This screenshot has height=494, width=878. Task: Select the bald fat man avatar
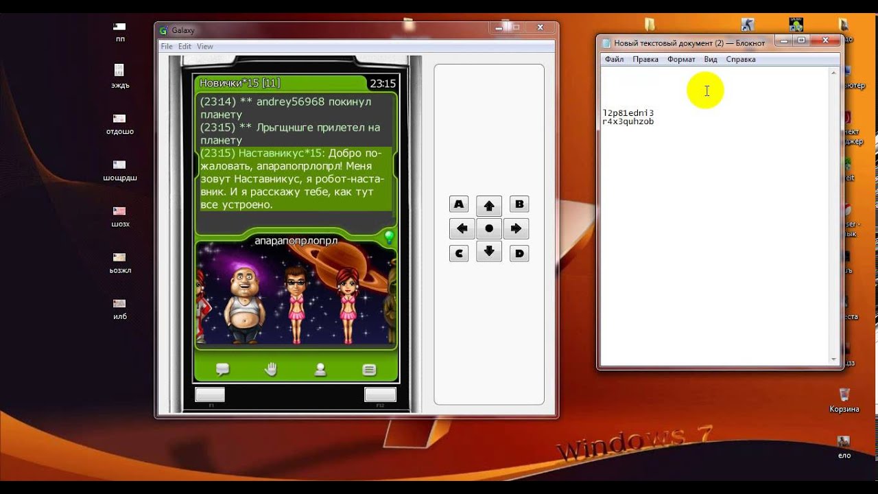tap(246, 303)
